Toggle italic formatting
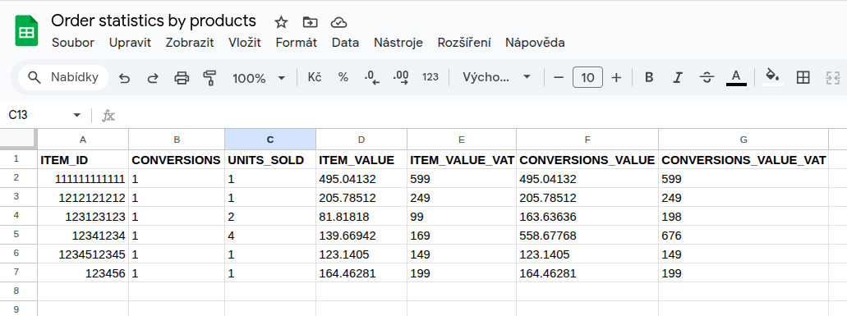This screenshot has width=847, height=316. click(x=678, y=78)
